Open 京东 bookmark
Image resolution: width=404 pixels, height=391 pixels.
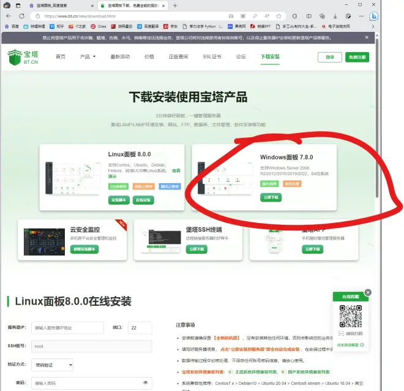pyautogui.click(x=171, y=26)
